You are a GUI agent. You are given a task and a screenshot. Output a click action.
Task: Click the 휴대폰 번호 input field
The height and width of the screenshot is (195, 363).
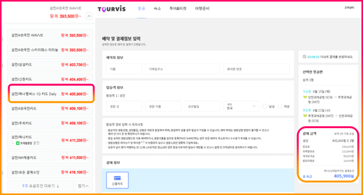[x=257, y=69]
